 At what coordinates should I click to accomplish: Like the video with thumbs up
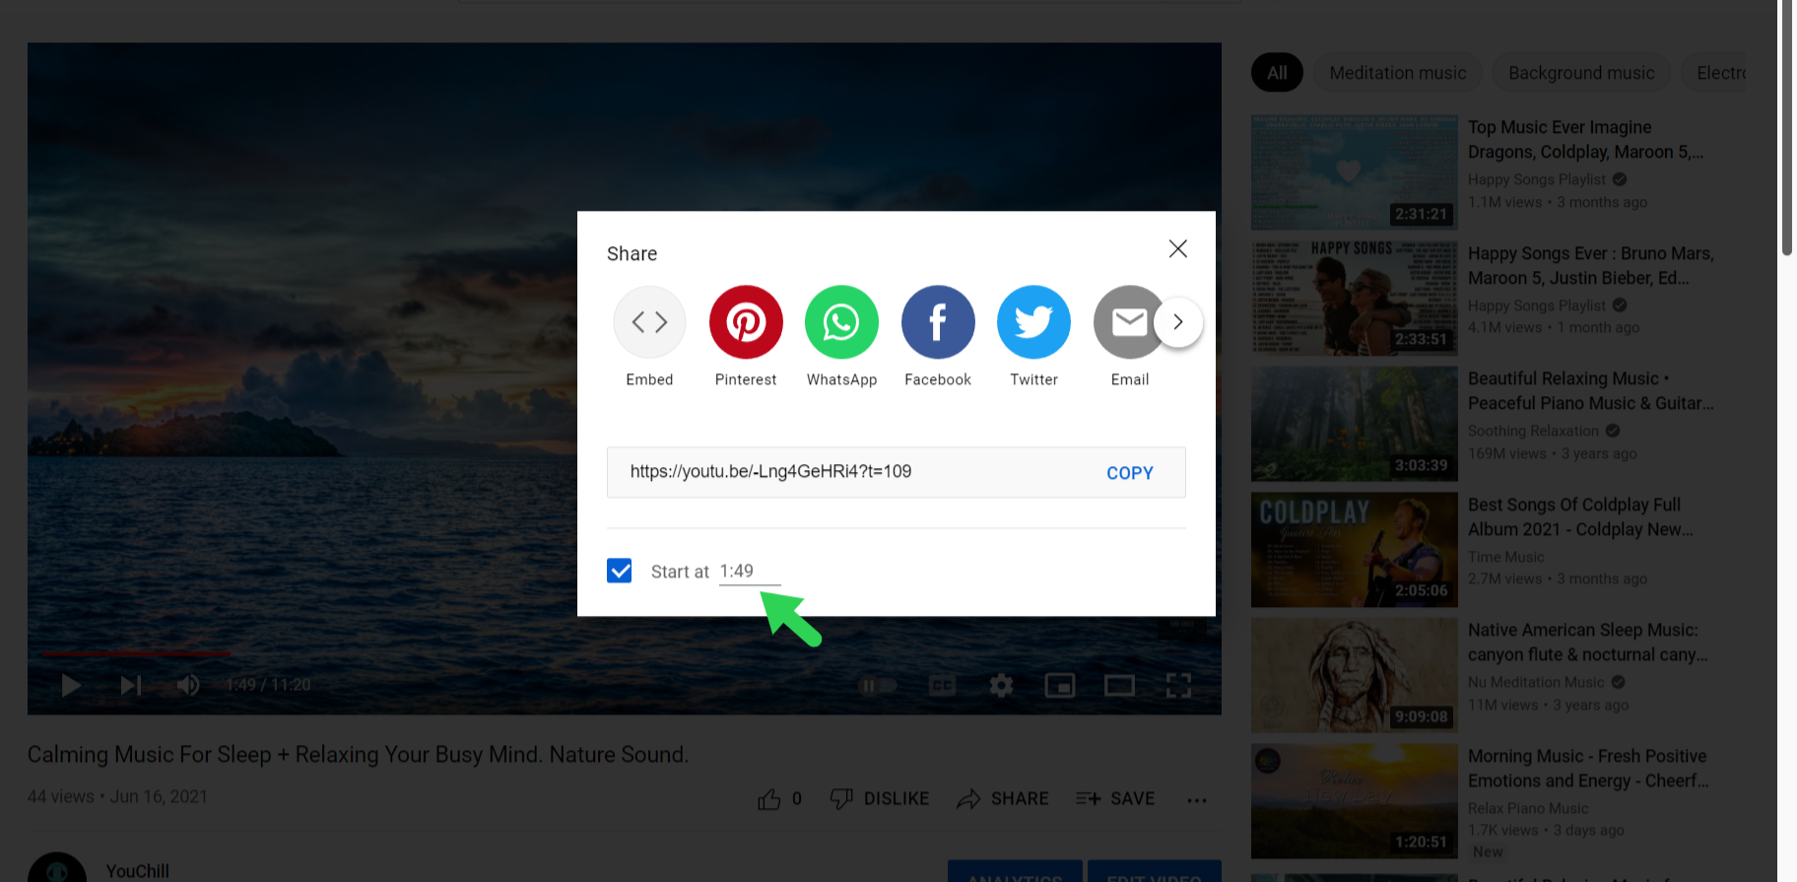[x=769, y=799]
